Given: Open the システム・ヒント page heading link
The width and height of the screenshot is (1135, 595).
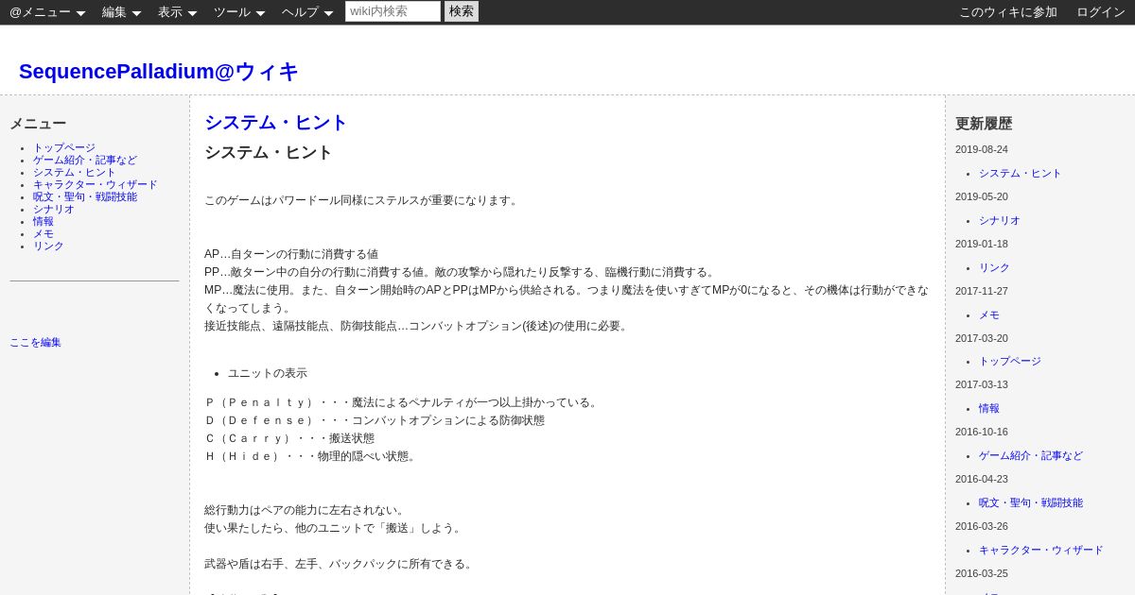Looking at the screenshot, I should [276, 122].
